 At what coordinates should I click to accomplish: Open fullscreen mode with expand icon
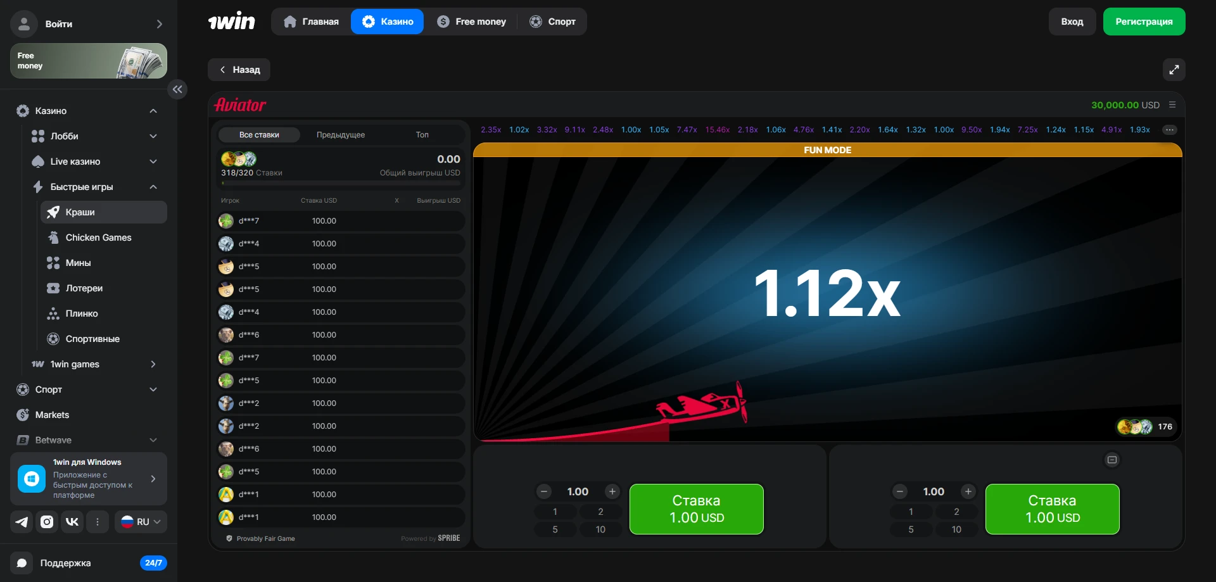click(1174, 70)
